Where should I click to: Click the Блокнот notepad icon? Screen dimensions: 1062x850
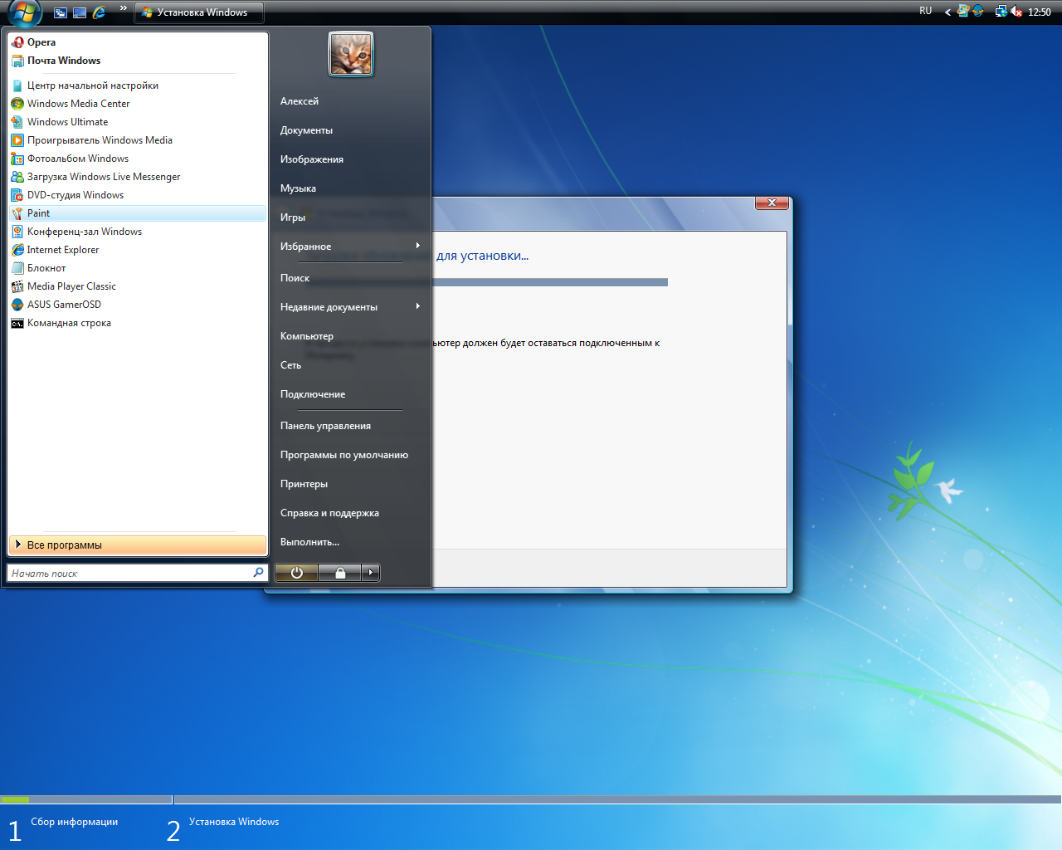(17, 268)
